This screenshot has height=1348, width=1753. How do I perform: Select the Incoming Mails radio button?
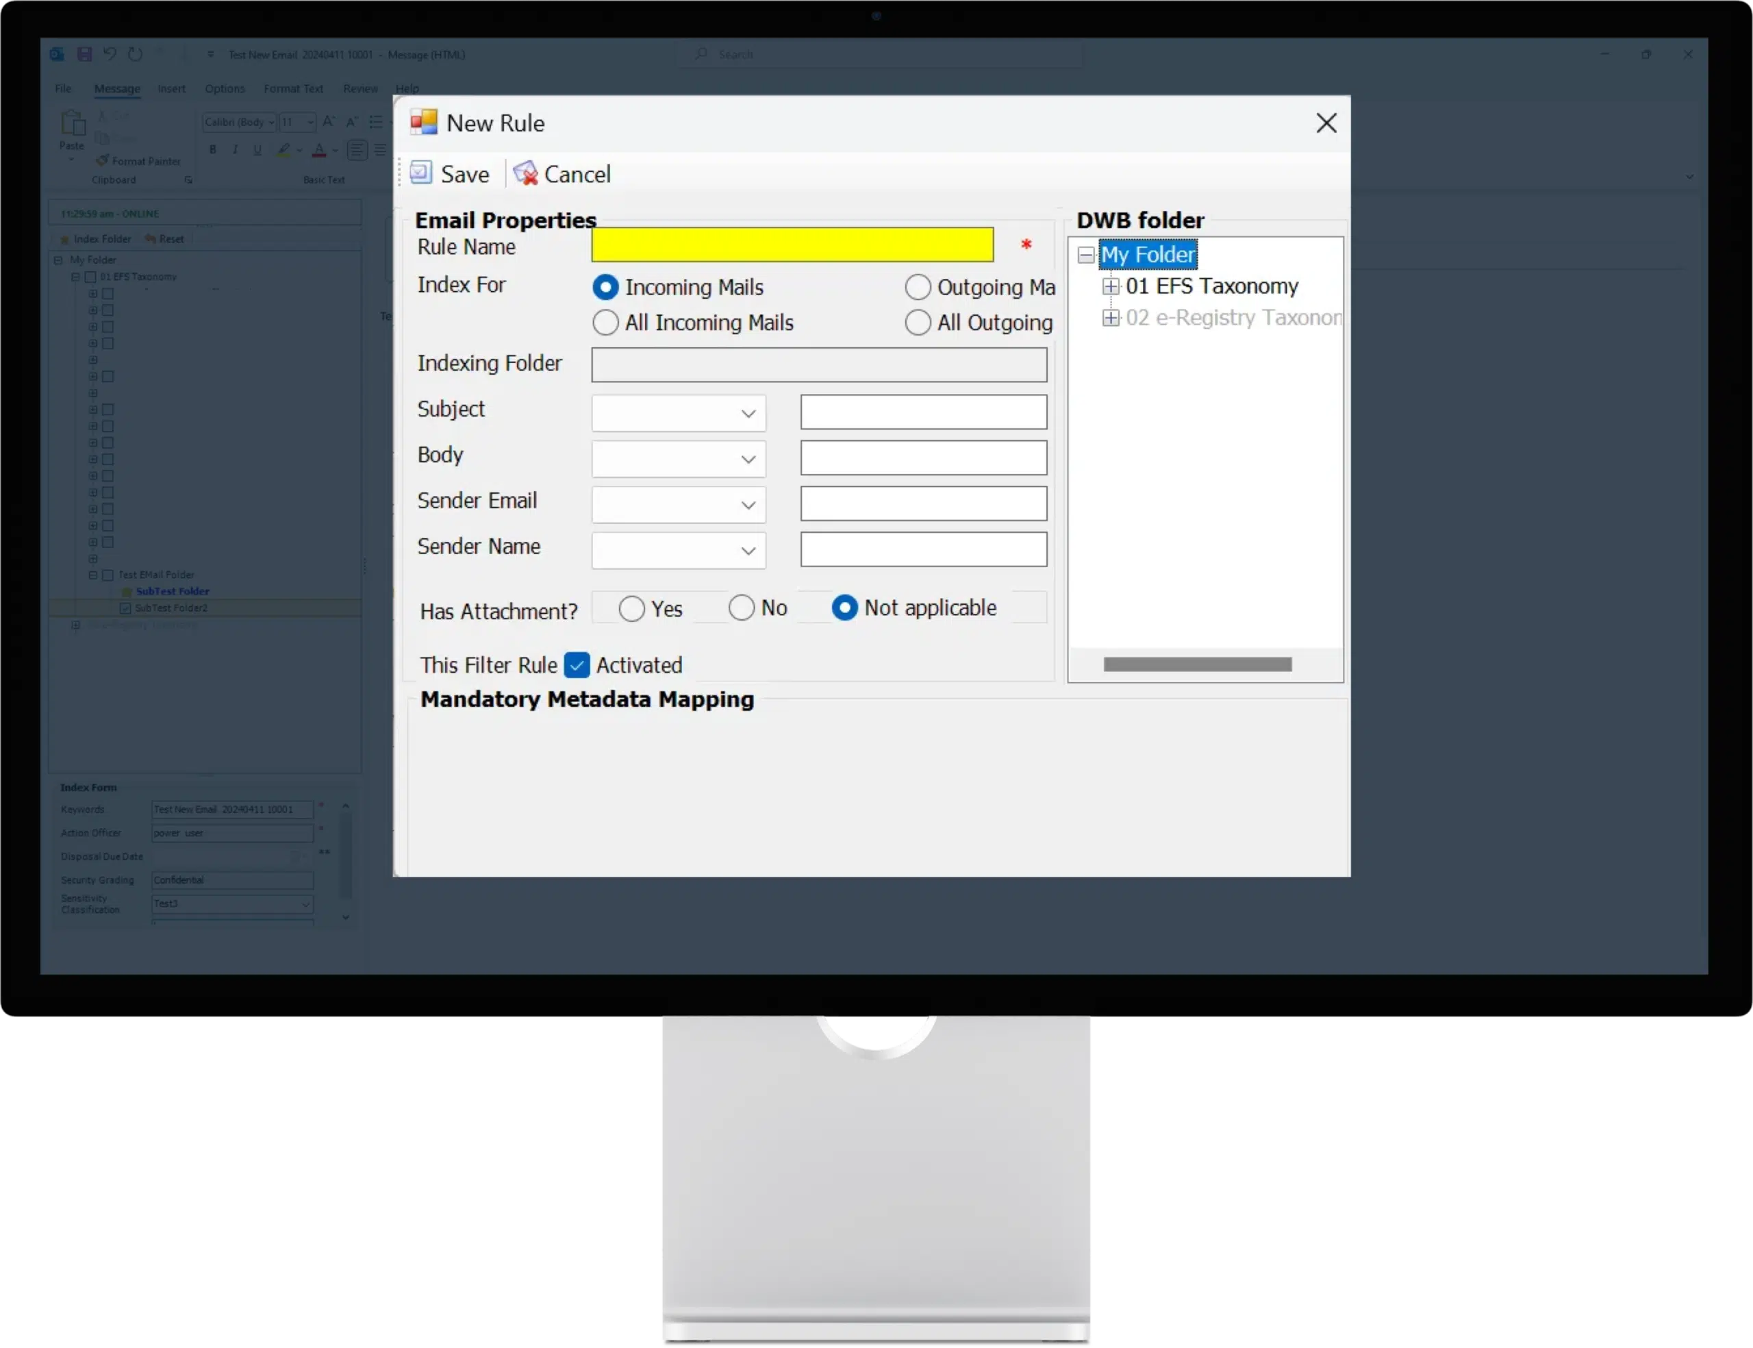tap(605, 287)
